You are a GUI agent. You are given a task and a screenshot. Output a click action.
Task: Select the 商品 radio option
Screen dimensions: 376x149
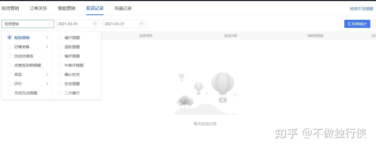9,74
